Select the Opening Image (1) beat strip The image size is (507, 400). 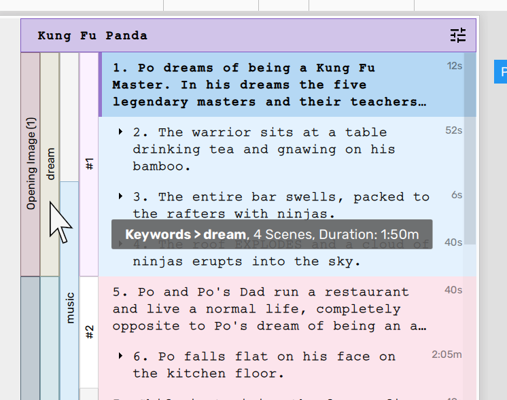coord(31,164)
